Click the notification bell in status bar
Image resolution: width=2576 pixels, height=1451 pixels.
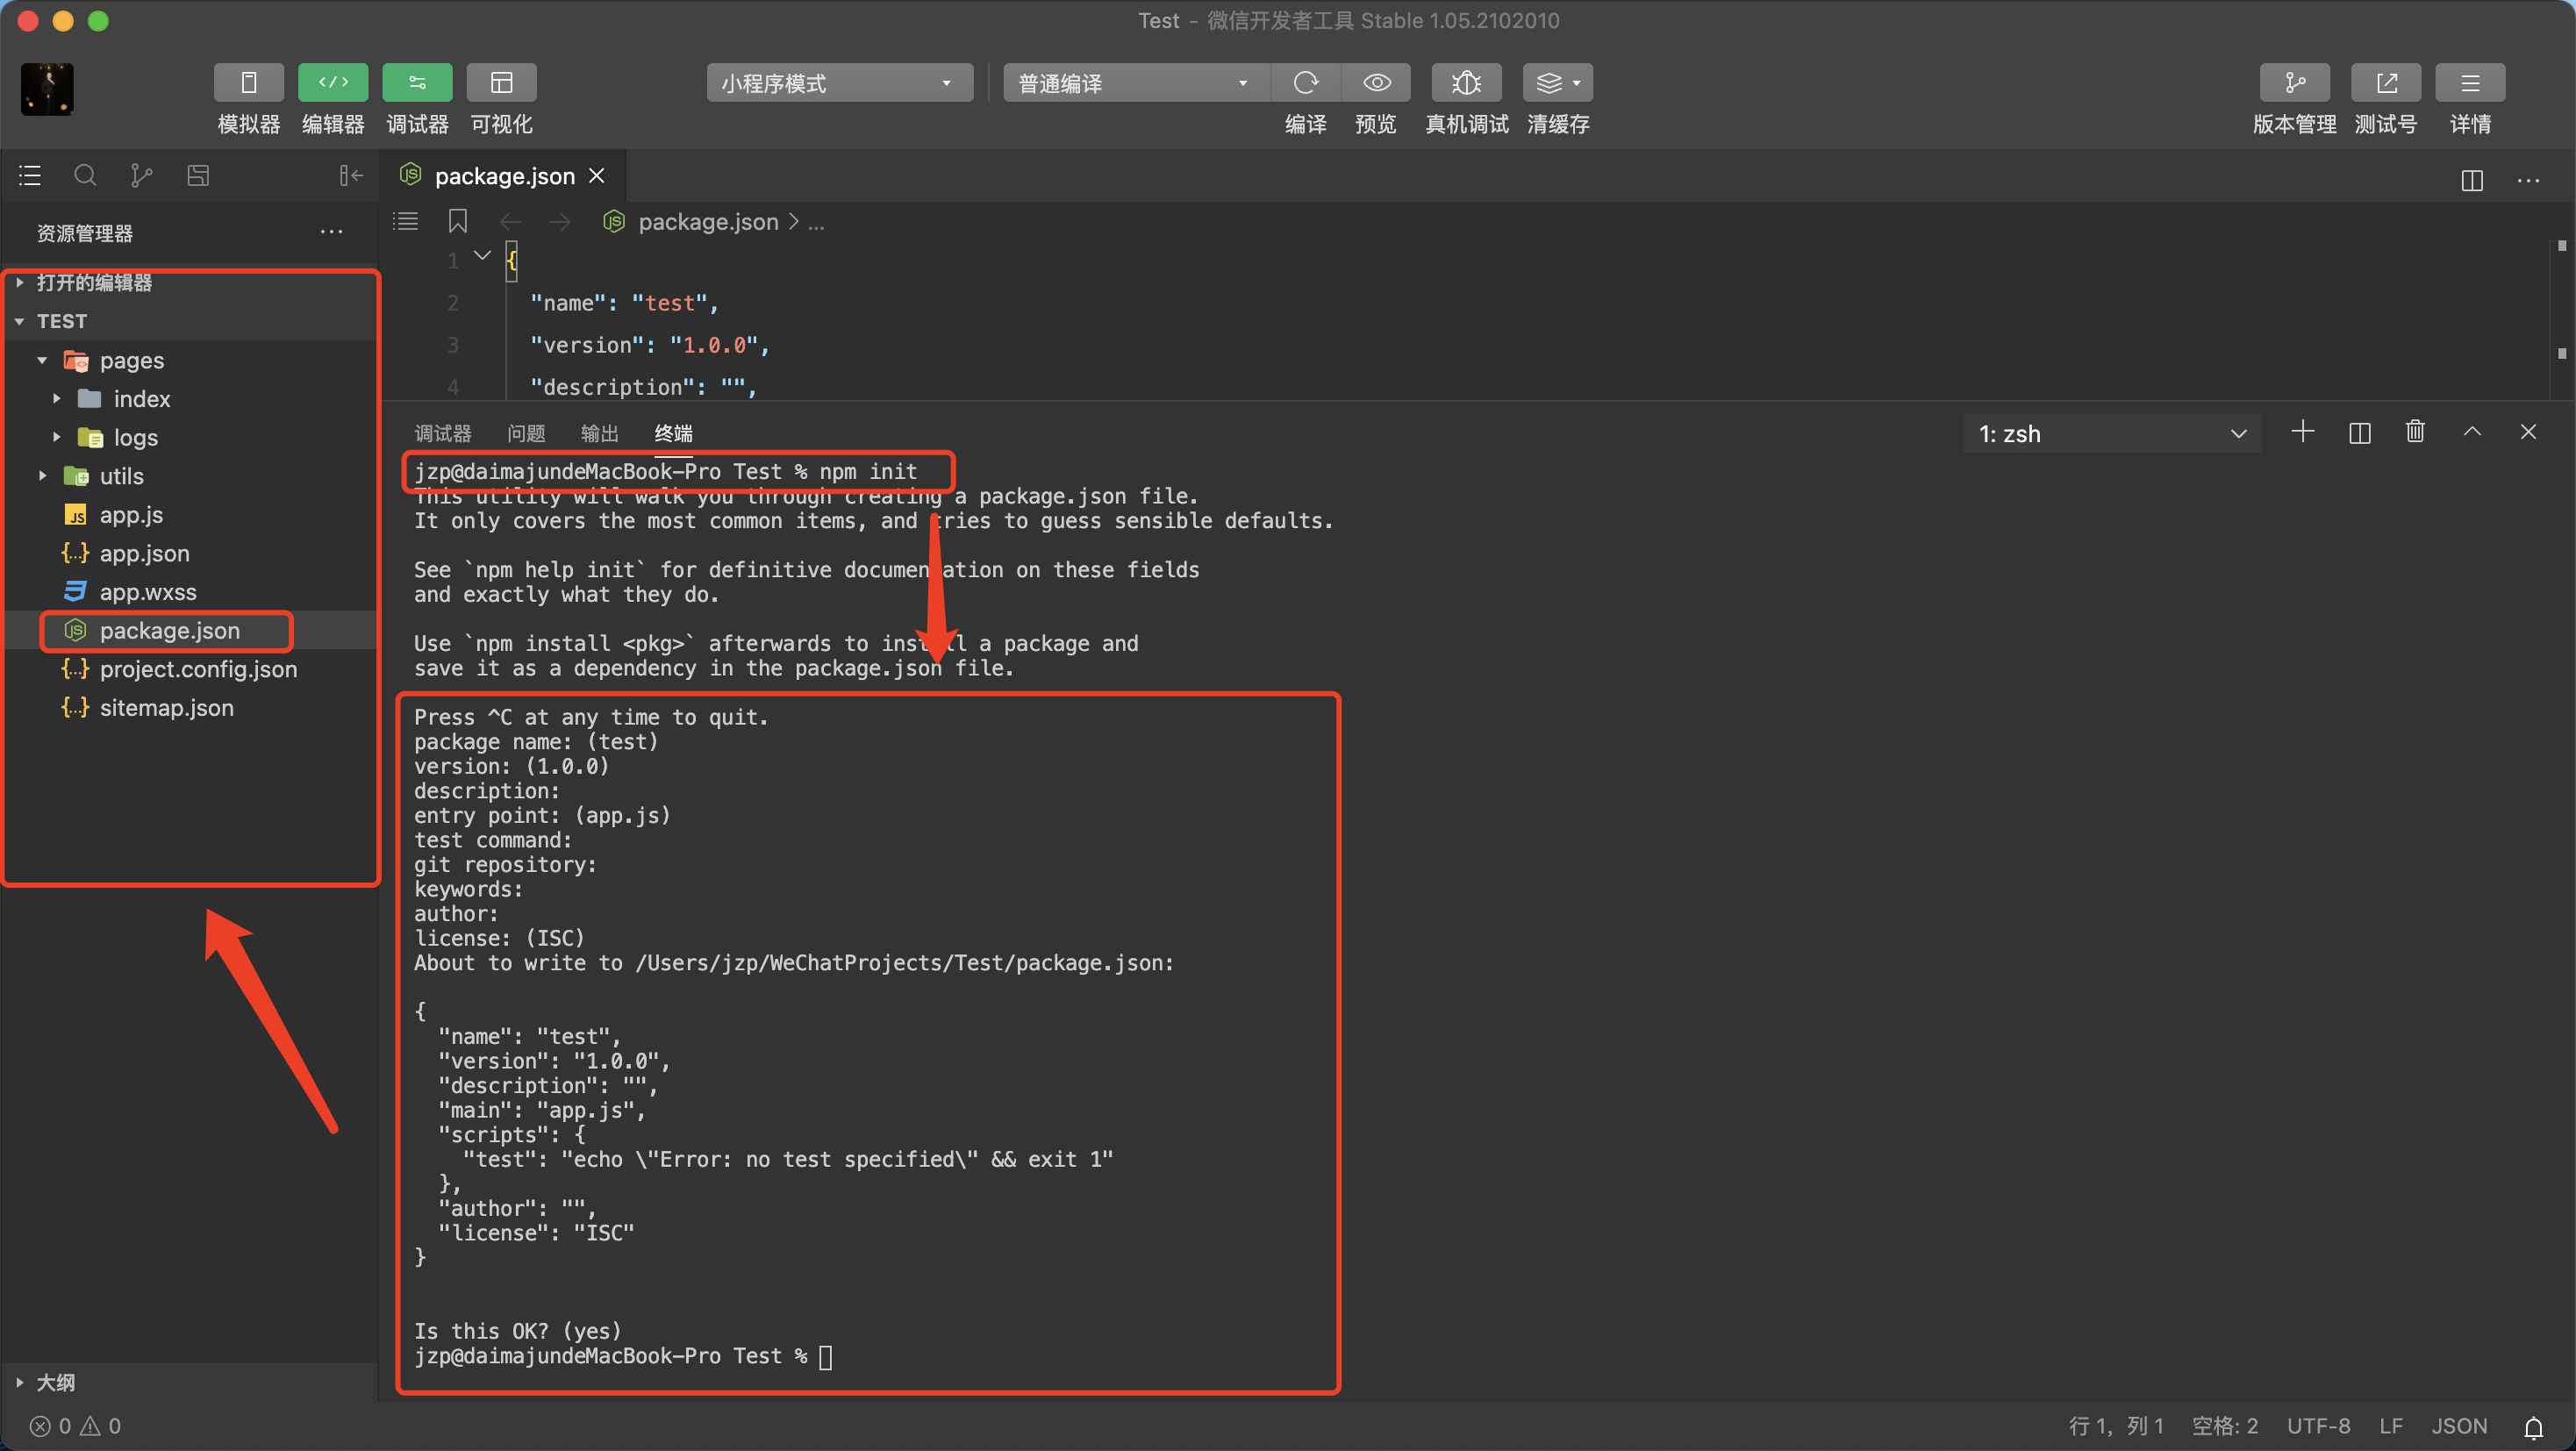click(x=2534, y=1427)
